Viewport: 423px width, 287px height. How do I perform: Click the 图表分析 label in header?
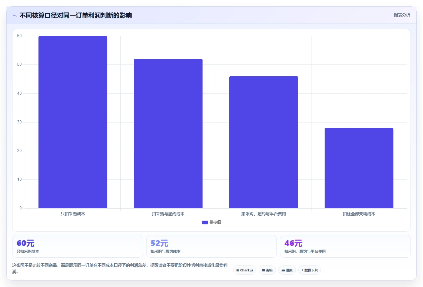click(402, 15)
